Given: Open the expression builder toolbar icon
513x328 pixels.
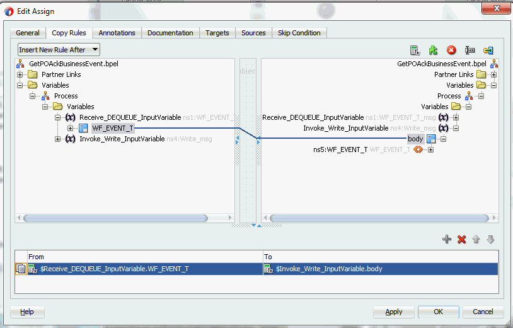Looking at the screenshot, I should click(415, 50).
